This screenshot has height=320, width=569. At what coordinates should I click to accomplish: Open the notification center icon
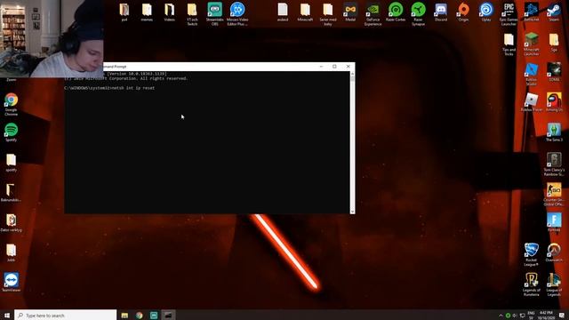[x=562, y=315]
